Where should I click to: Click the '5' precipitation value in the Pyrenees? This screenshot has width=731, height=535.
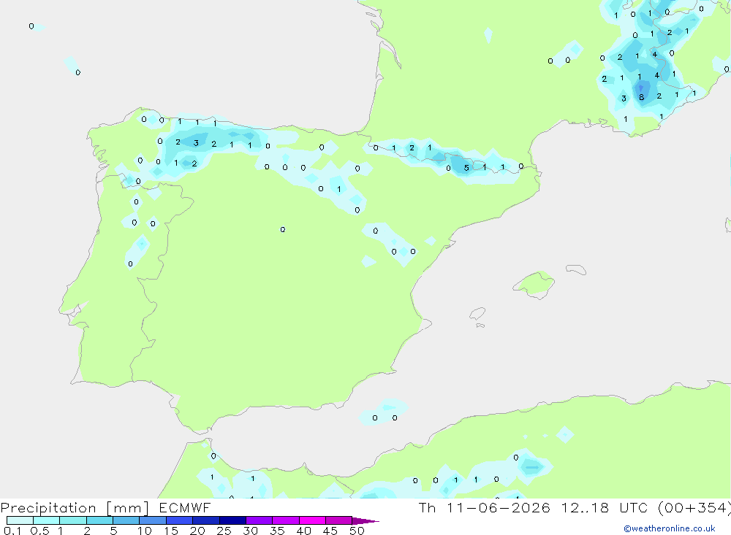coord(466,168)
